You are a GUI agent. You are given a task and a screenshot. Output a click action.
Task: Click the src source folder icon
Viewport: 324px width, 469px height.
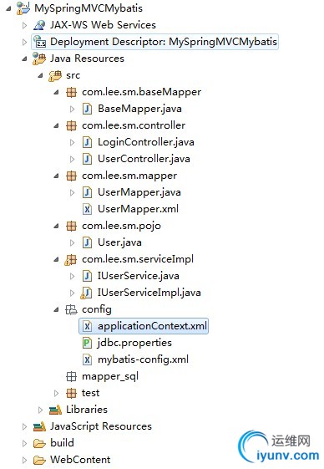pyautogui.click(x=55, y=75)
